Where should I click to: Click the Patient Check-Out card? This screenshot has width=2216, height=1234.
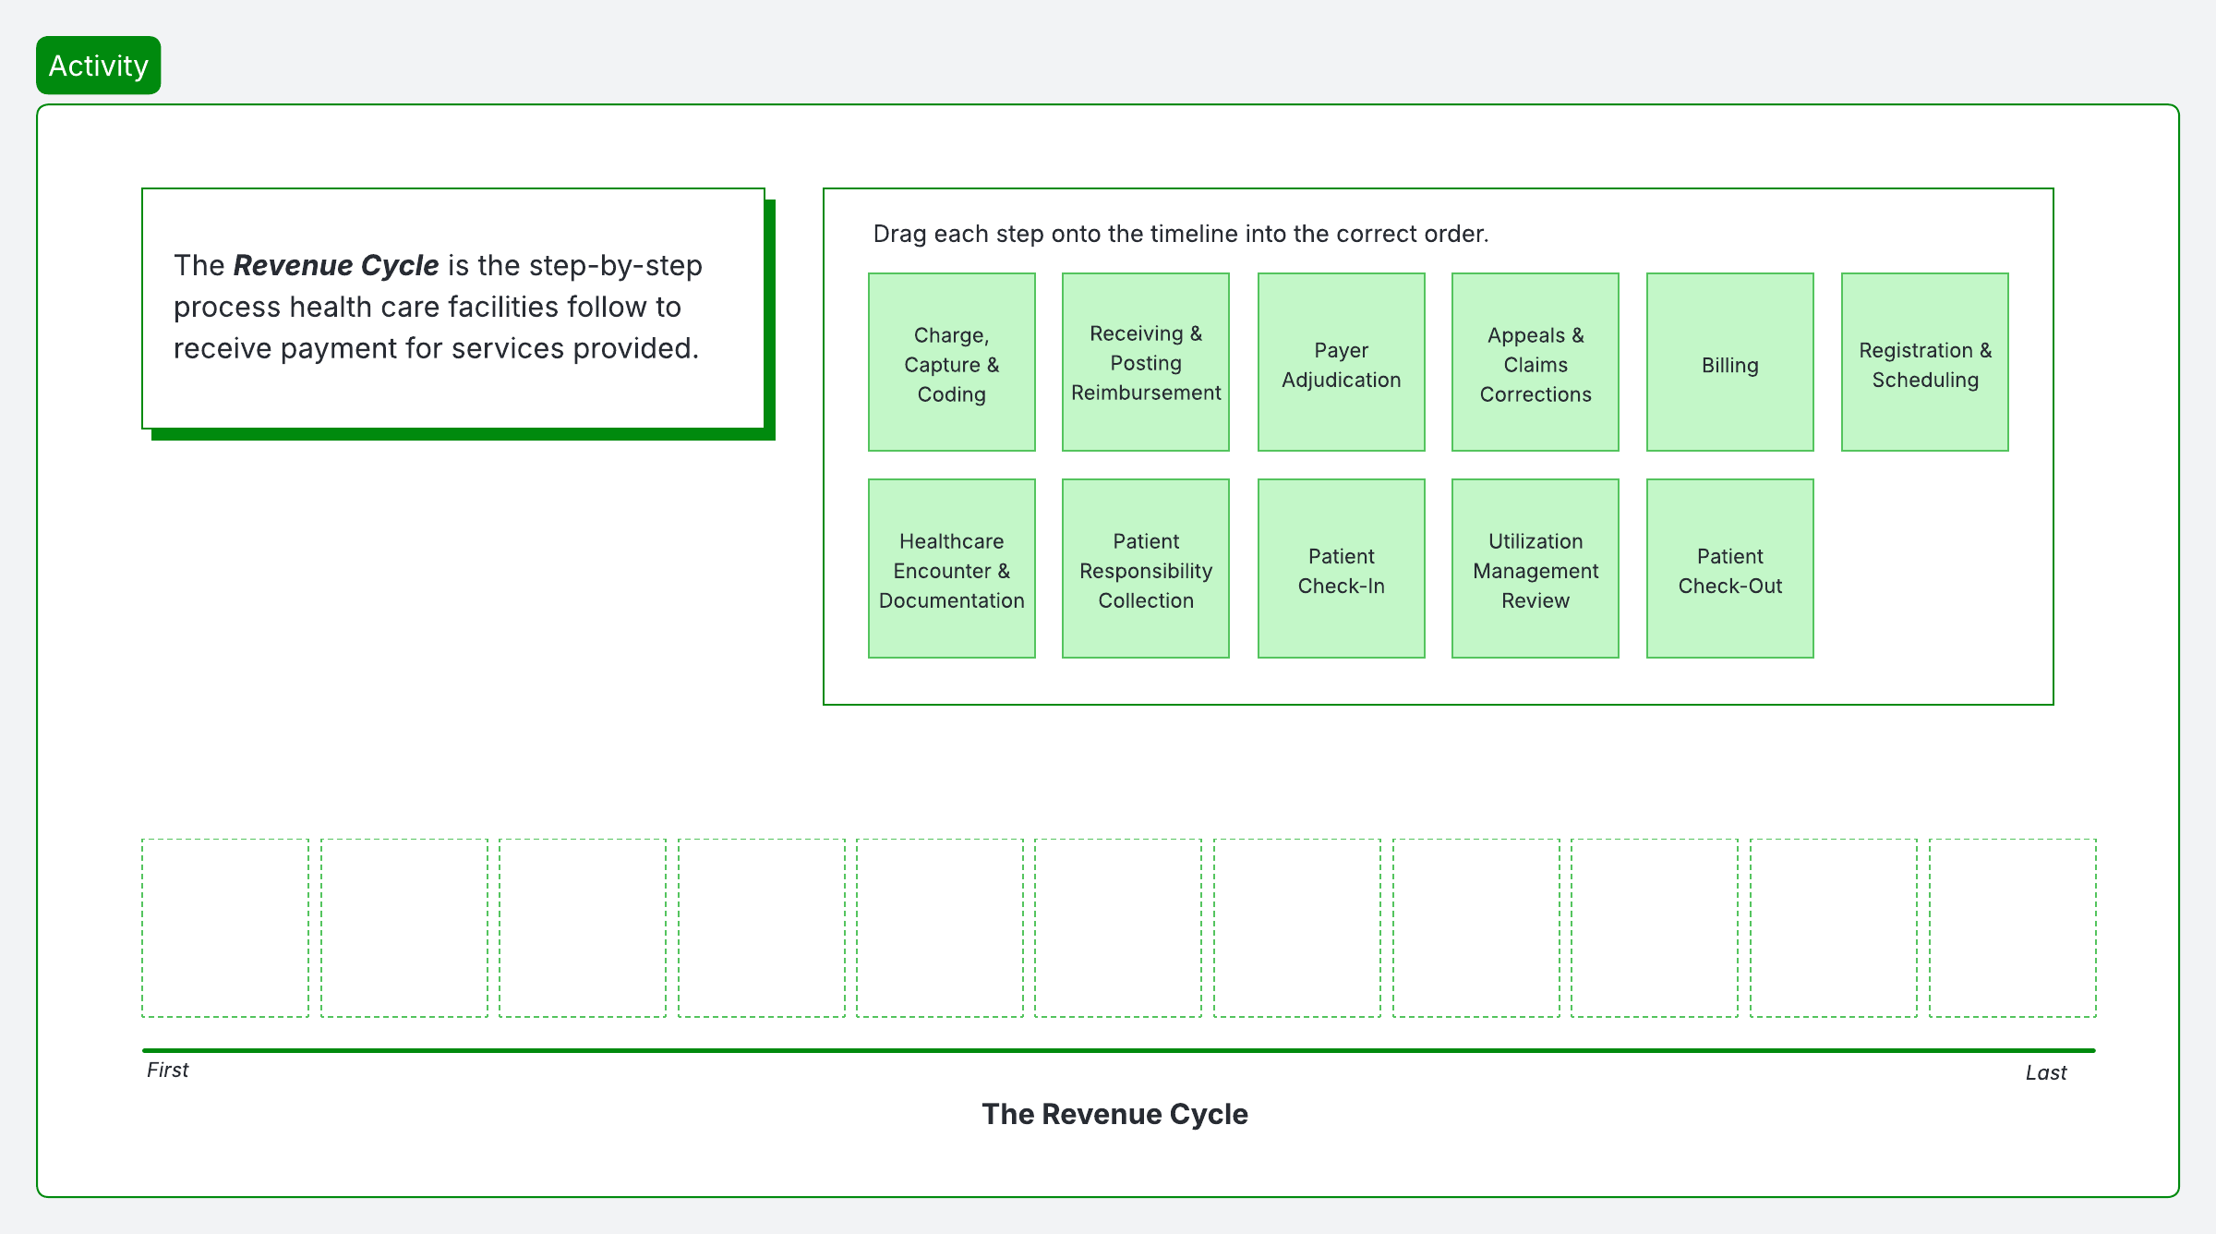[x=1729, y=568]
